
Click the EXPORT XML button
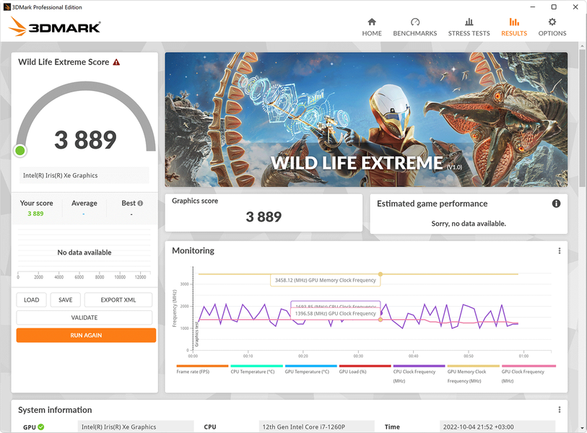118,299
